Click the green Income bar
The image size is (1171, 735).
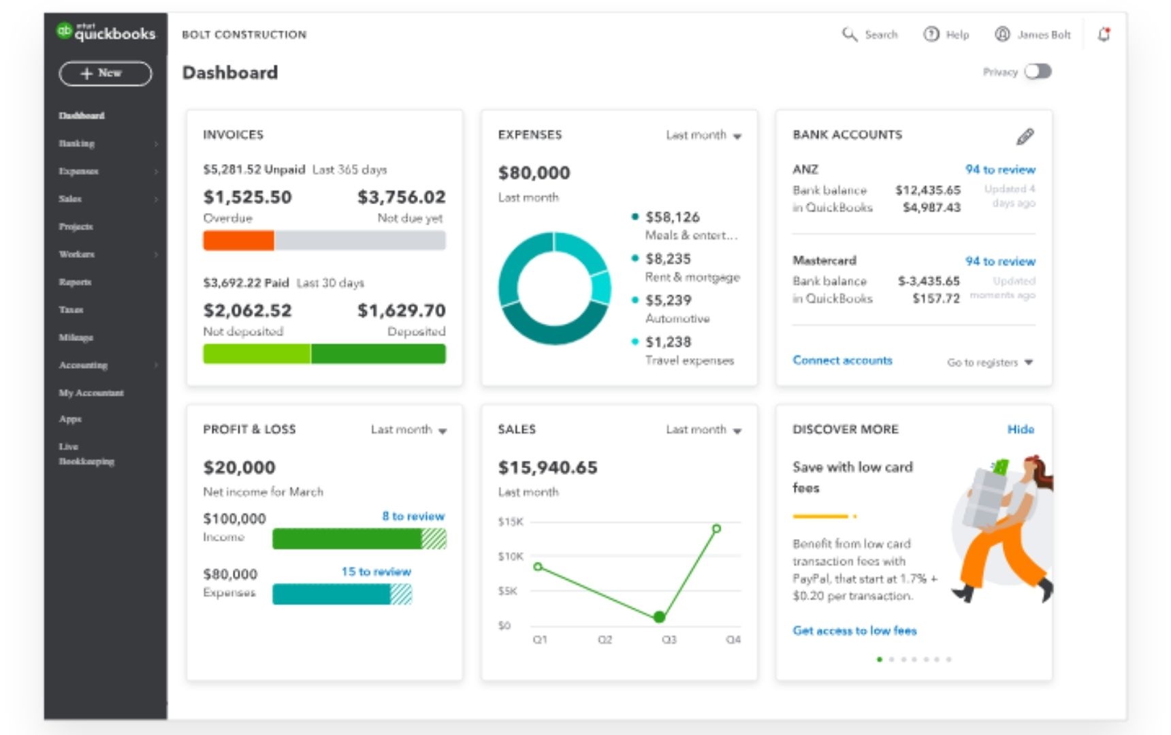click(359, 539)
